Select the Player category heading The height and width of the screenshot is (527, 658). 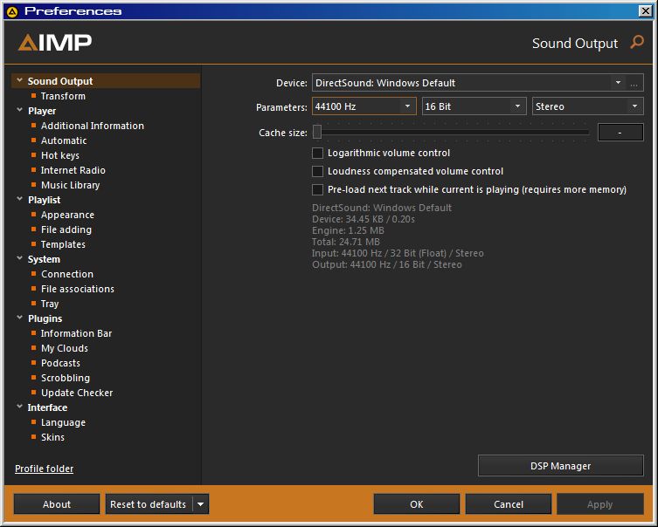42,111
